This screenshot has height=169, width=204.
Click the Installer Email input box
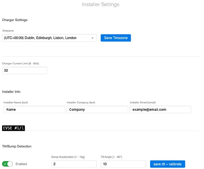click(160, 109)
